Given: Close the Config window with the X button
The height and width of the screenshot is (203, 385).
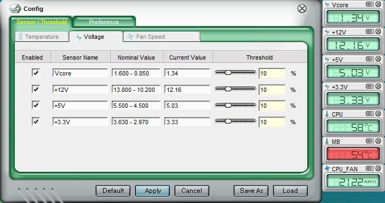Looking at the screenshot, I should coord(302,9).
